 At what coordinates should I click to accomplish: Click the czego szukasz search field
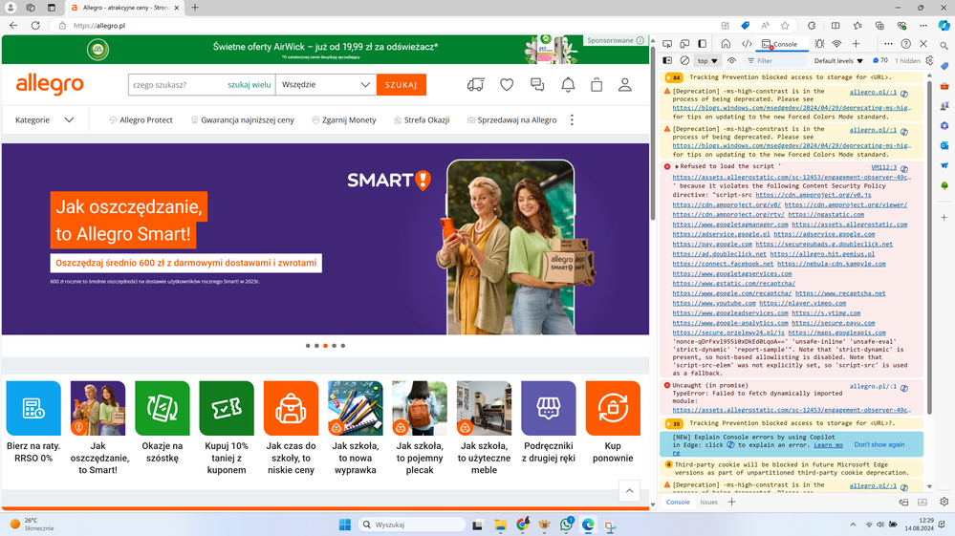tap(177, 85)
